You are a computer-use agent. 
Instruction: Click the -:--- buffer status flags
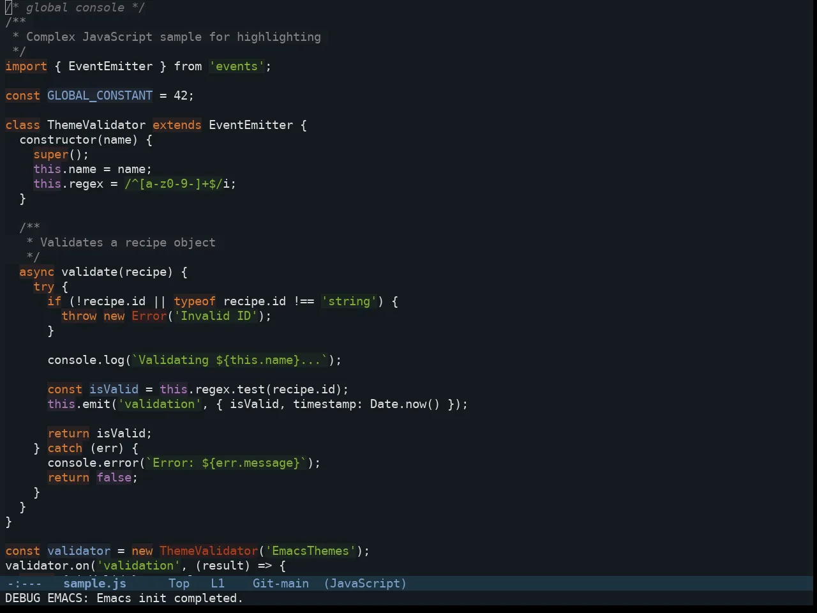tap(24, 583)
